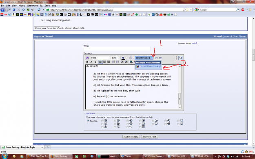
Task: Insert an ordered numbered list
Action: [x=113, y=62]
